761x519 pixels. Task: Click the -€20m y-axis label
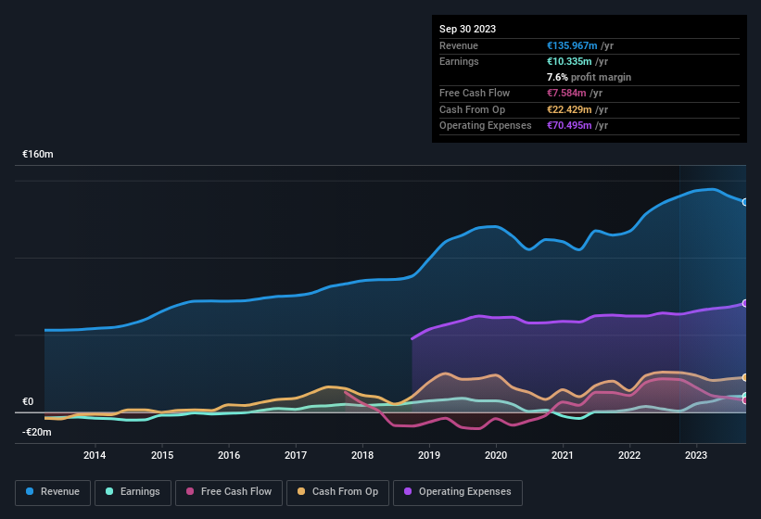click(37, 432)
